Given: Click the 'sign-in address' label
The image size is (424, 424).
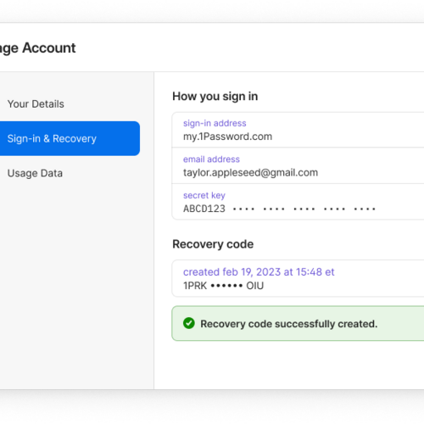Looking at the screenshot, I should coord(215,123).
